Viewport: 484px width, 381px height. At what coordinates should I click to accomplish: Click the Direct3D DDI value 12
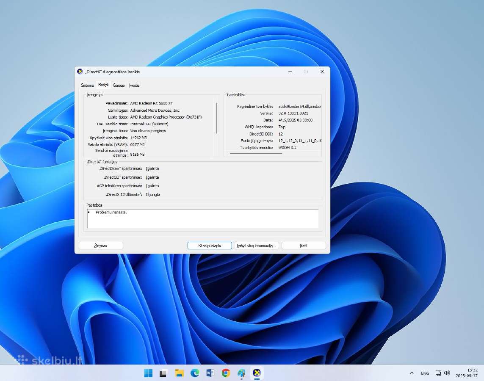[x=281, y=134]
